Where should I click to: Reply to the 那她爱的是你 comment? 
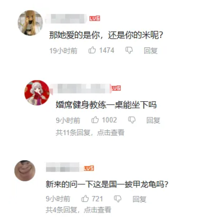coord(150,50)
